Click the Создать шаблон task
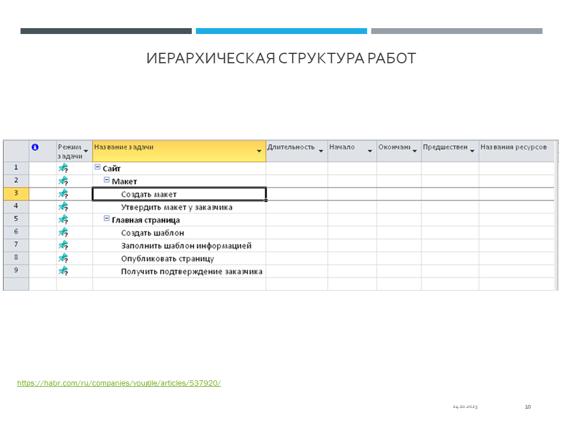 point(152,233)
